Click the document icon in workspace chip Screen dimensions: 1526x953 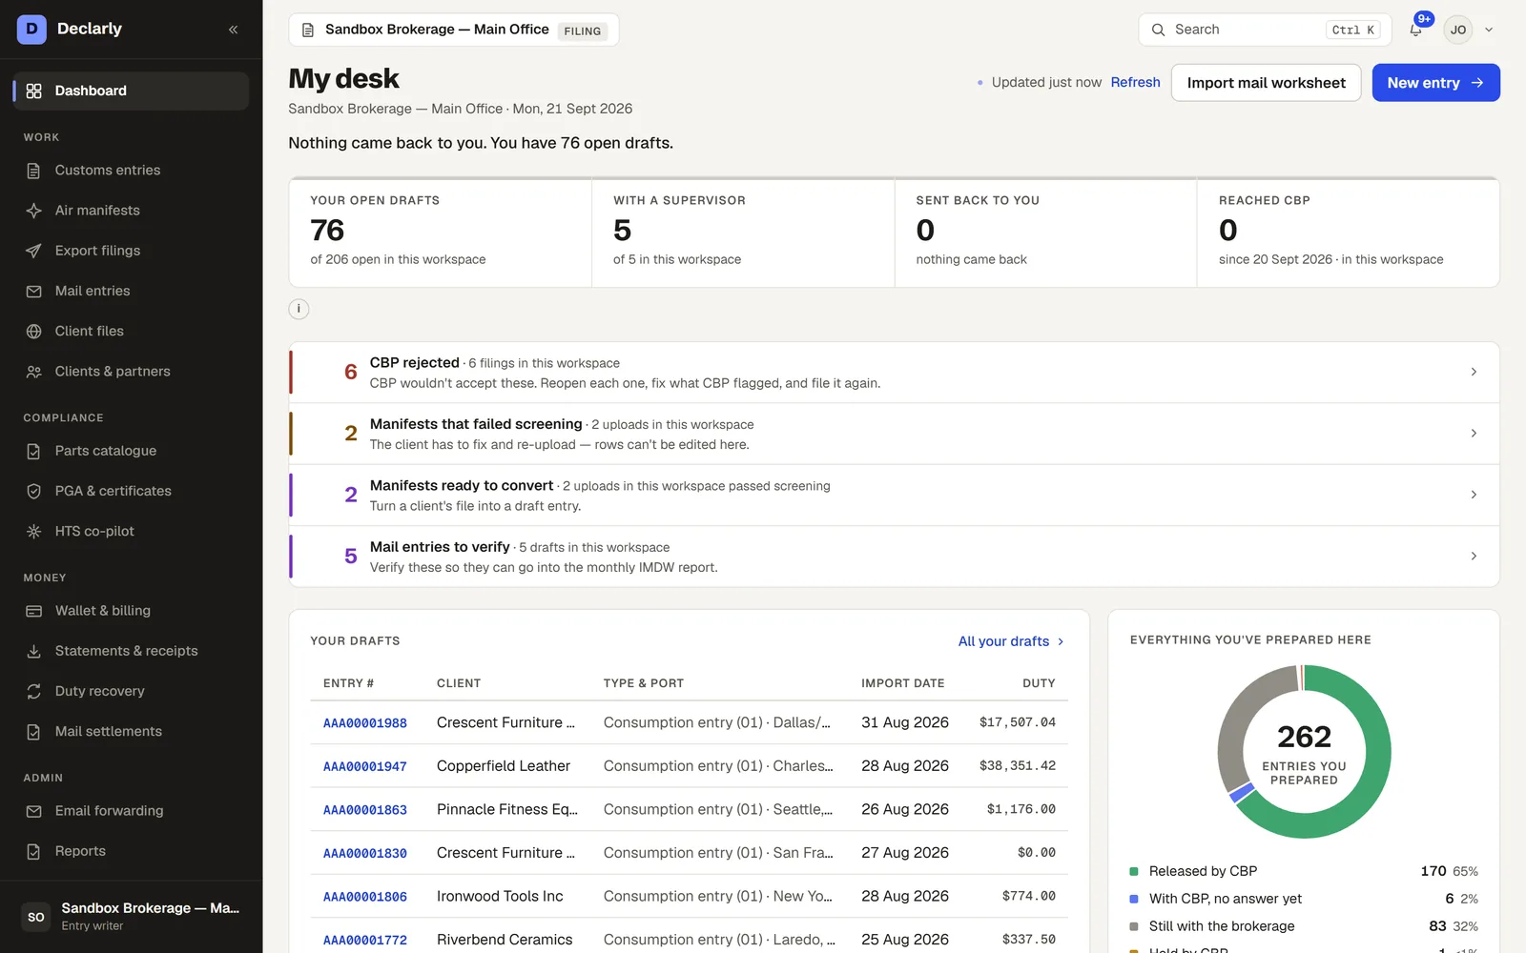pos(308,30)
